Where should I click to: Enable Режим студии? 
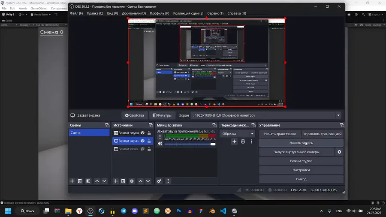pyautogui.click(x=301, y=161)
